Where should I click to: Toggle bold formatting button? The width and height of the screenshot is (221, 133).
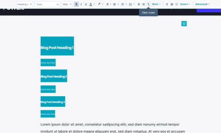click(x=76, y=4)
